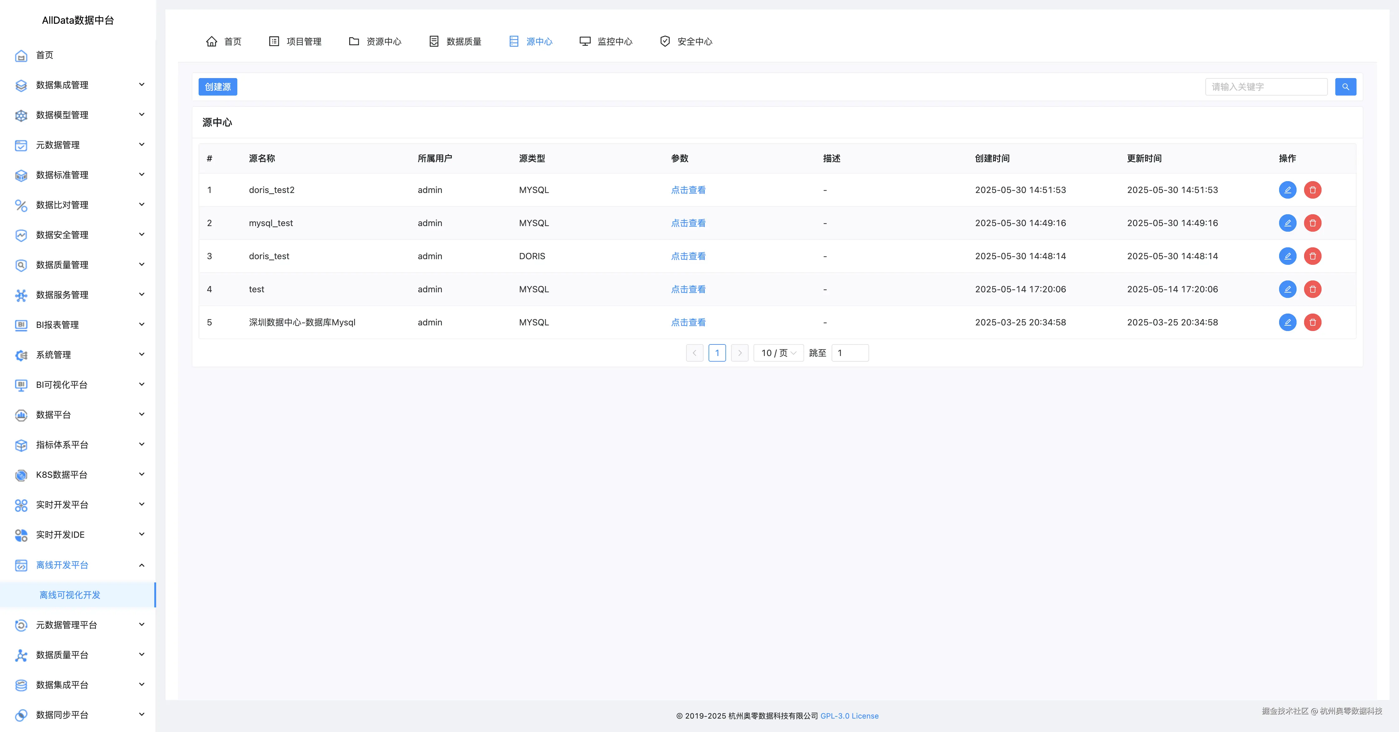The image size is (1399, 732).
Task: Delete 深圳数据中心-数据库Mysql source
Action: pyautogui.click(x=1312, y=323)
